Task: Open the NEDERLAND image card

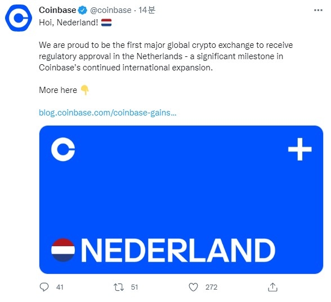Action: pos(181,199)
